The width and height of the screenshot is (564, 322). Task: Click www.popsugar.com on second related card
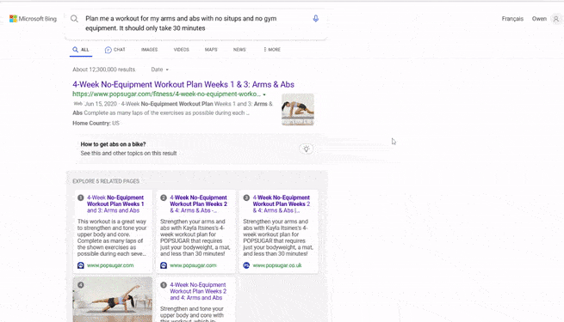click(x=193, y=265)
